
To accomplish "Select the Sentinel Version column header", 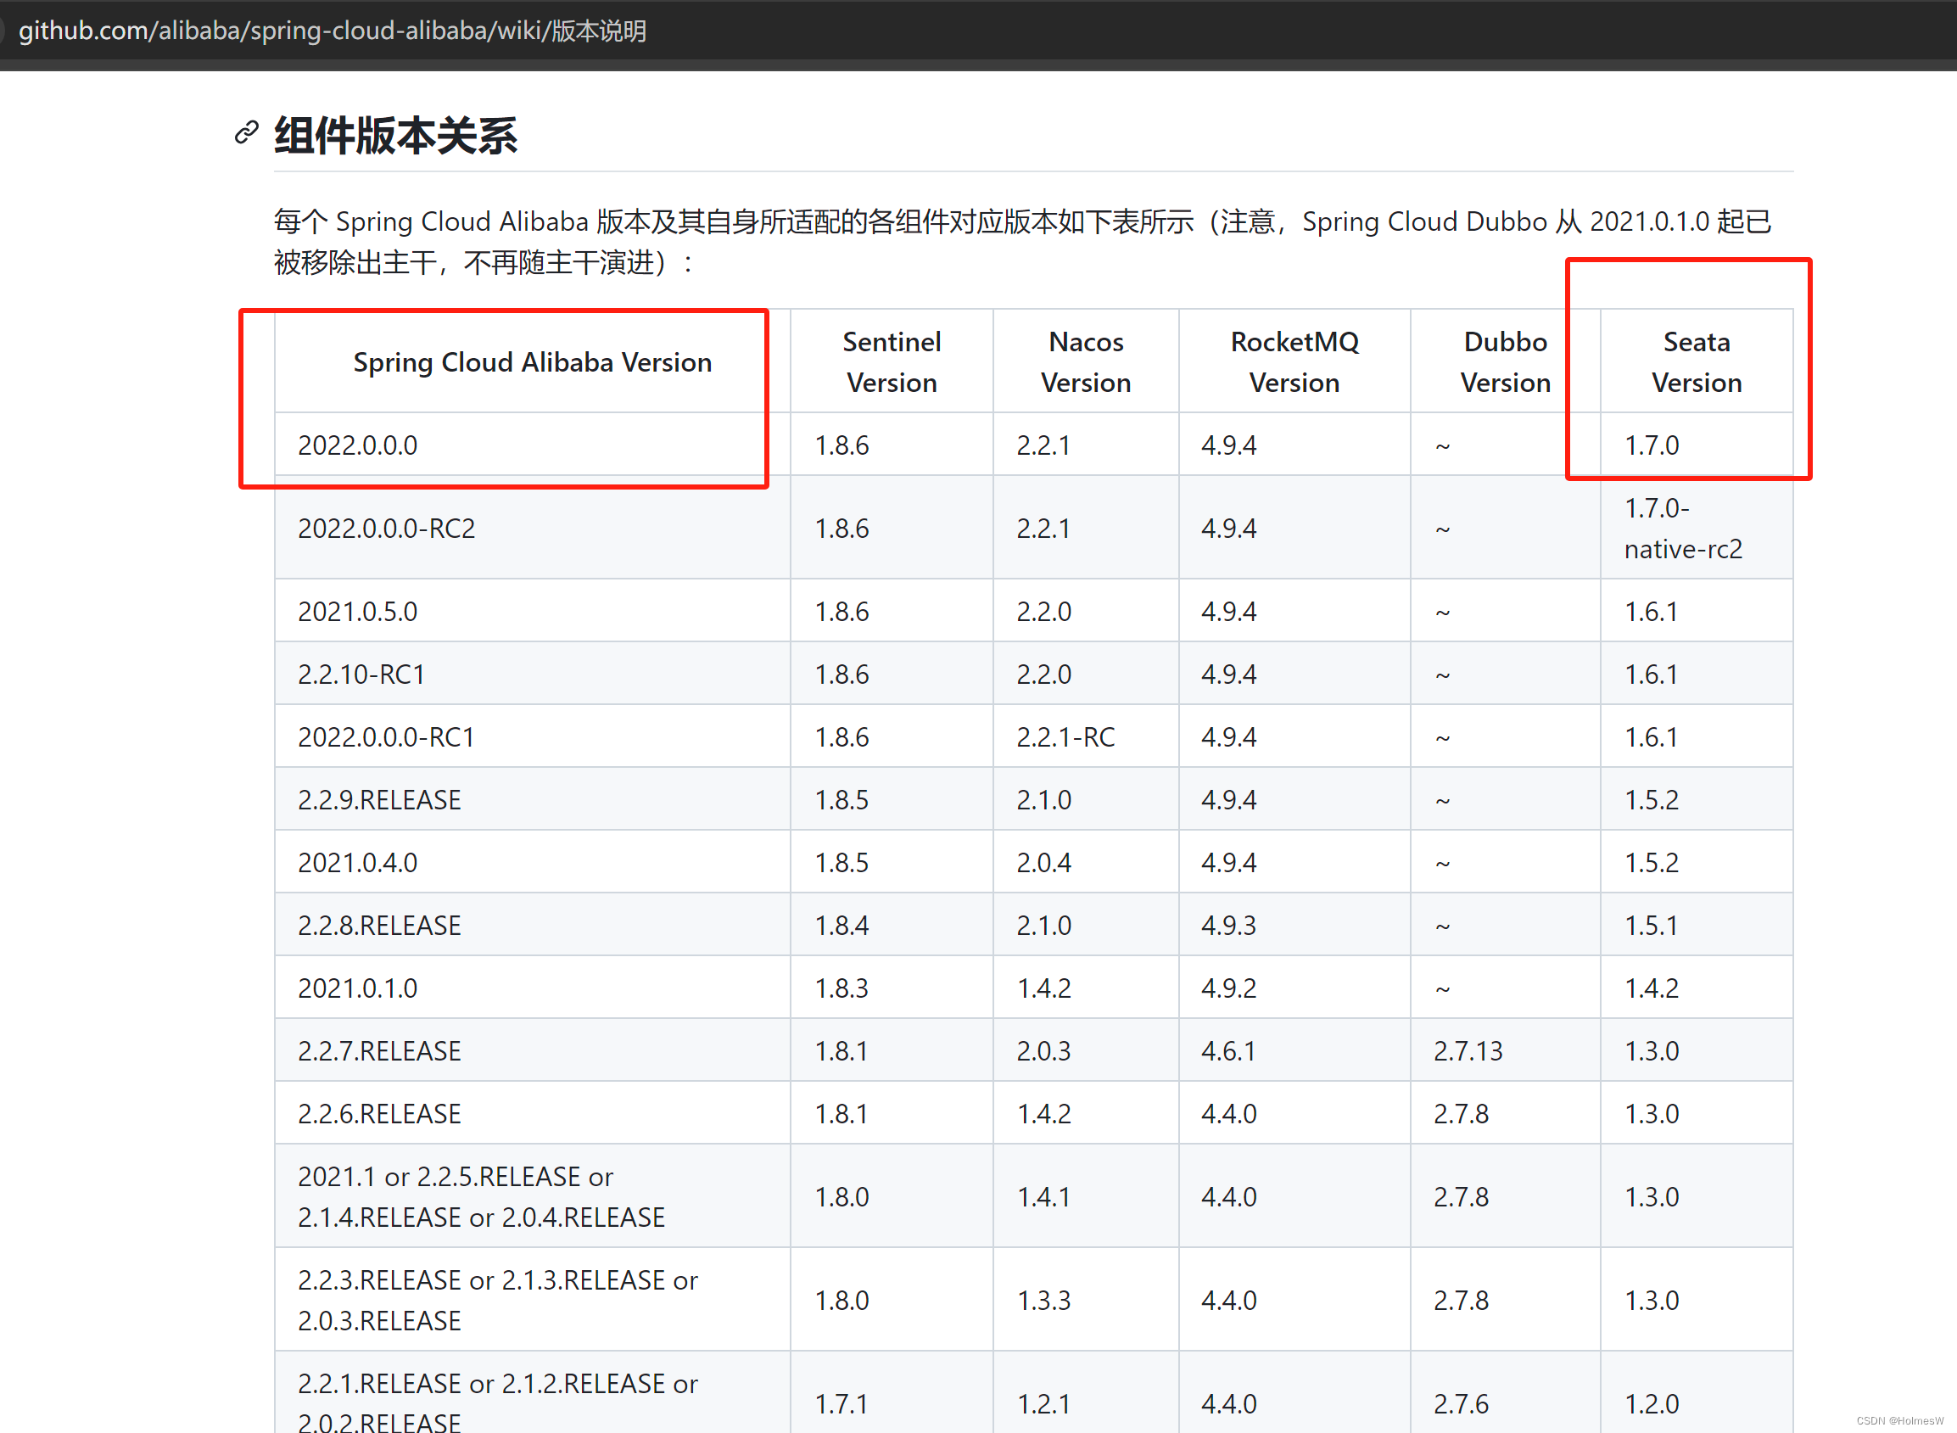I will [891, 361].
